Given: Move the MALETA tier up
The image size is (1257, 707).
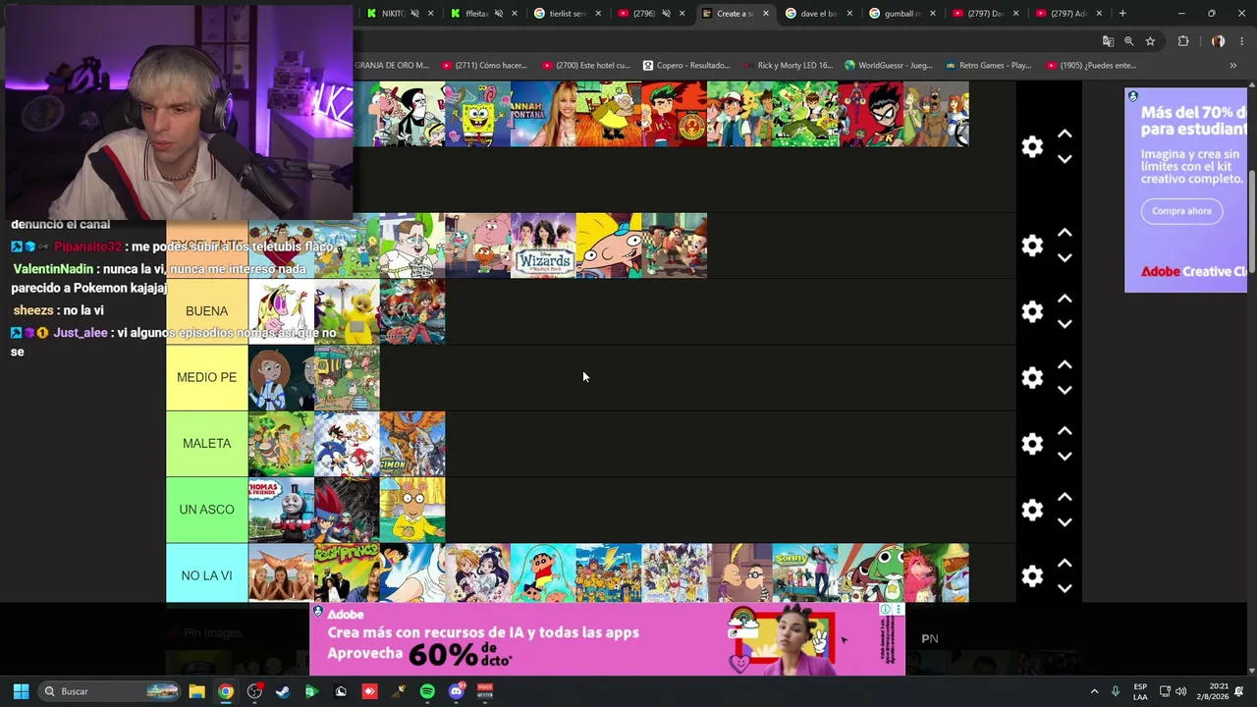Looking at the screenshot, I should tap(1065, 431).
